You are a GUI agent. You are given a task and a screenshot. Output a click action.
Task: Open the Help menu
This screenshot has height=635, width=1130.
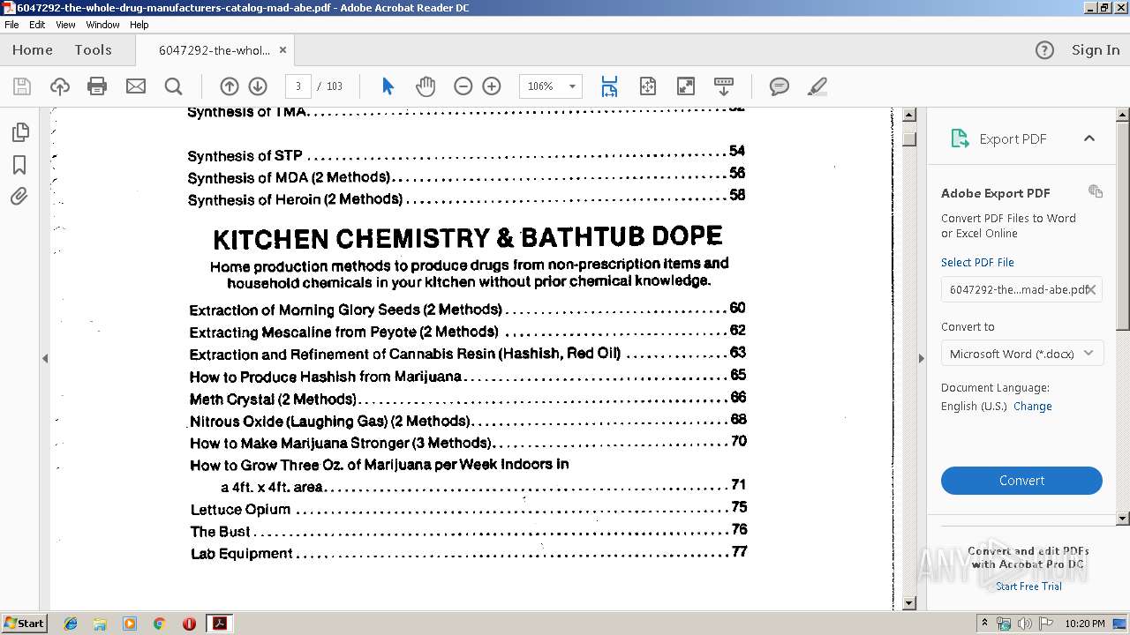pos(139,25)
